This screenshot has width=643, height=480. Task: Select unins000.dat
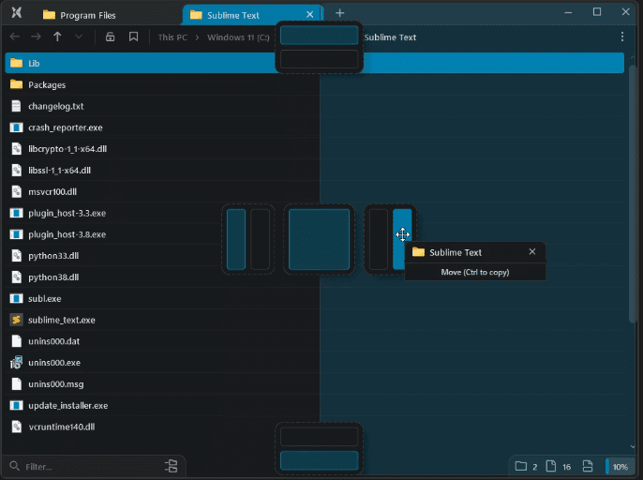click(315, 341)
